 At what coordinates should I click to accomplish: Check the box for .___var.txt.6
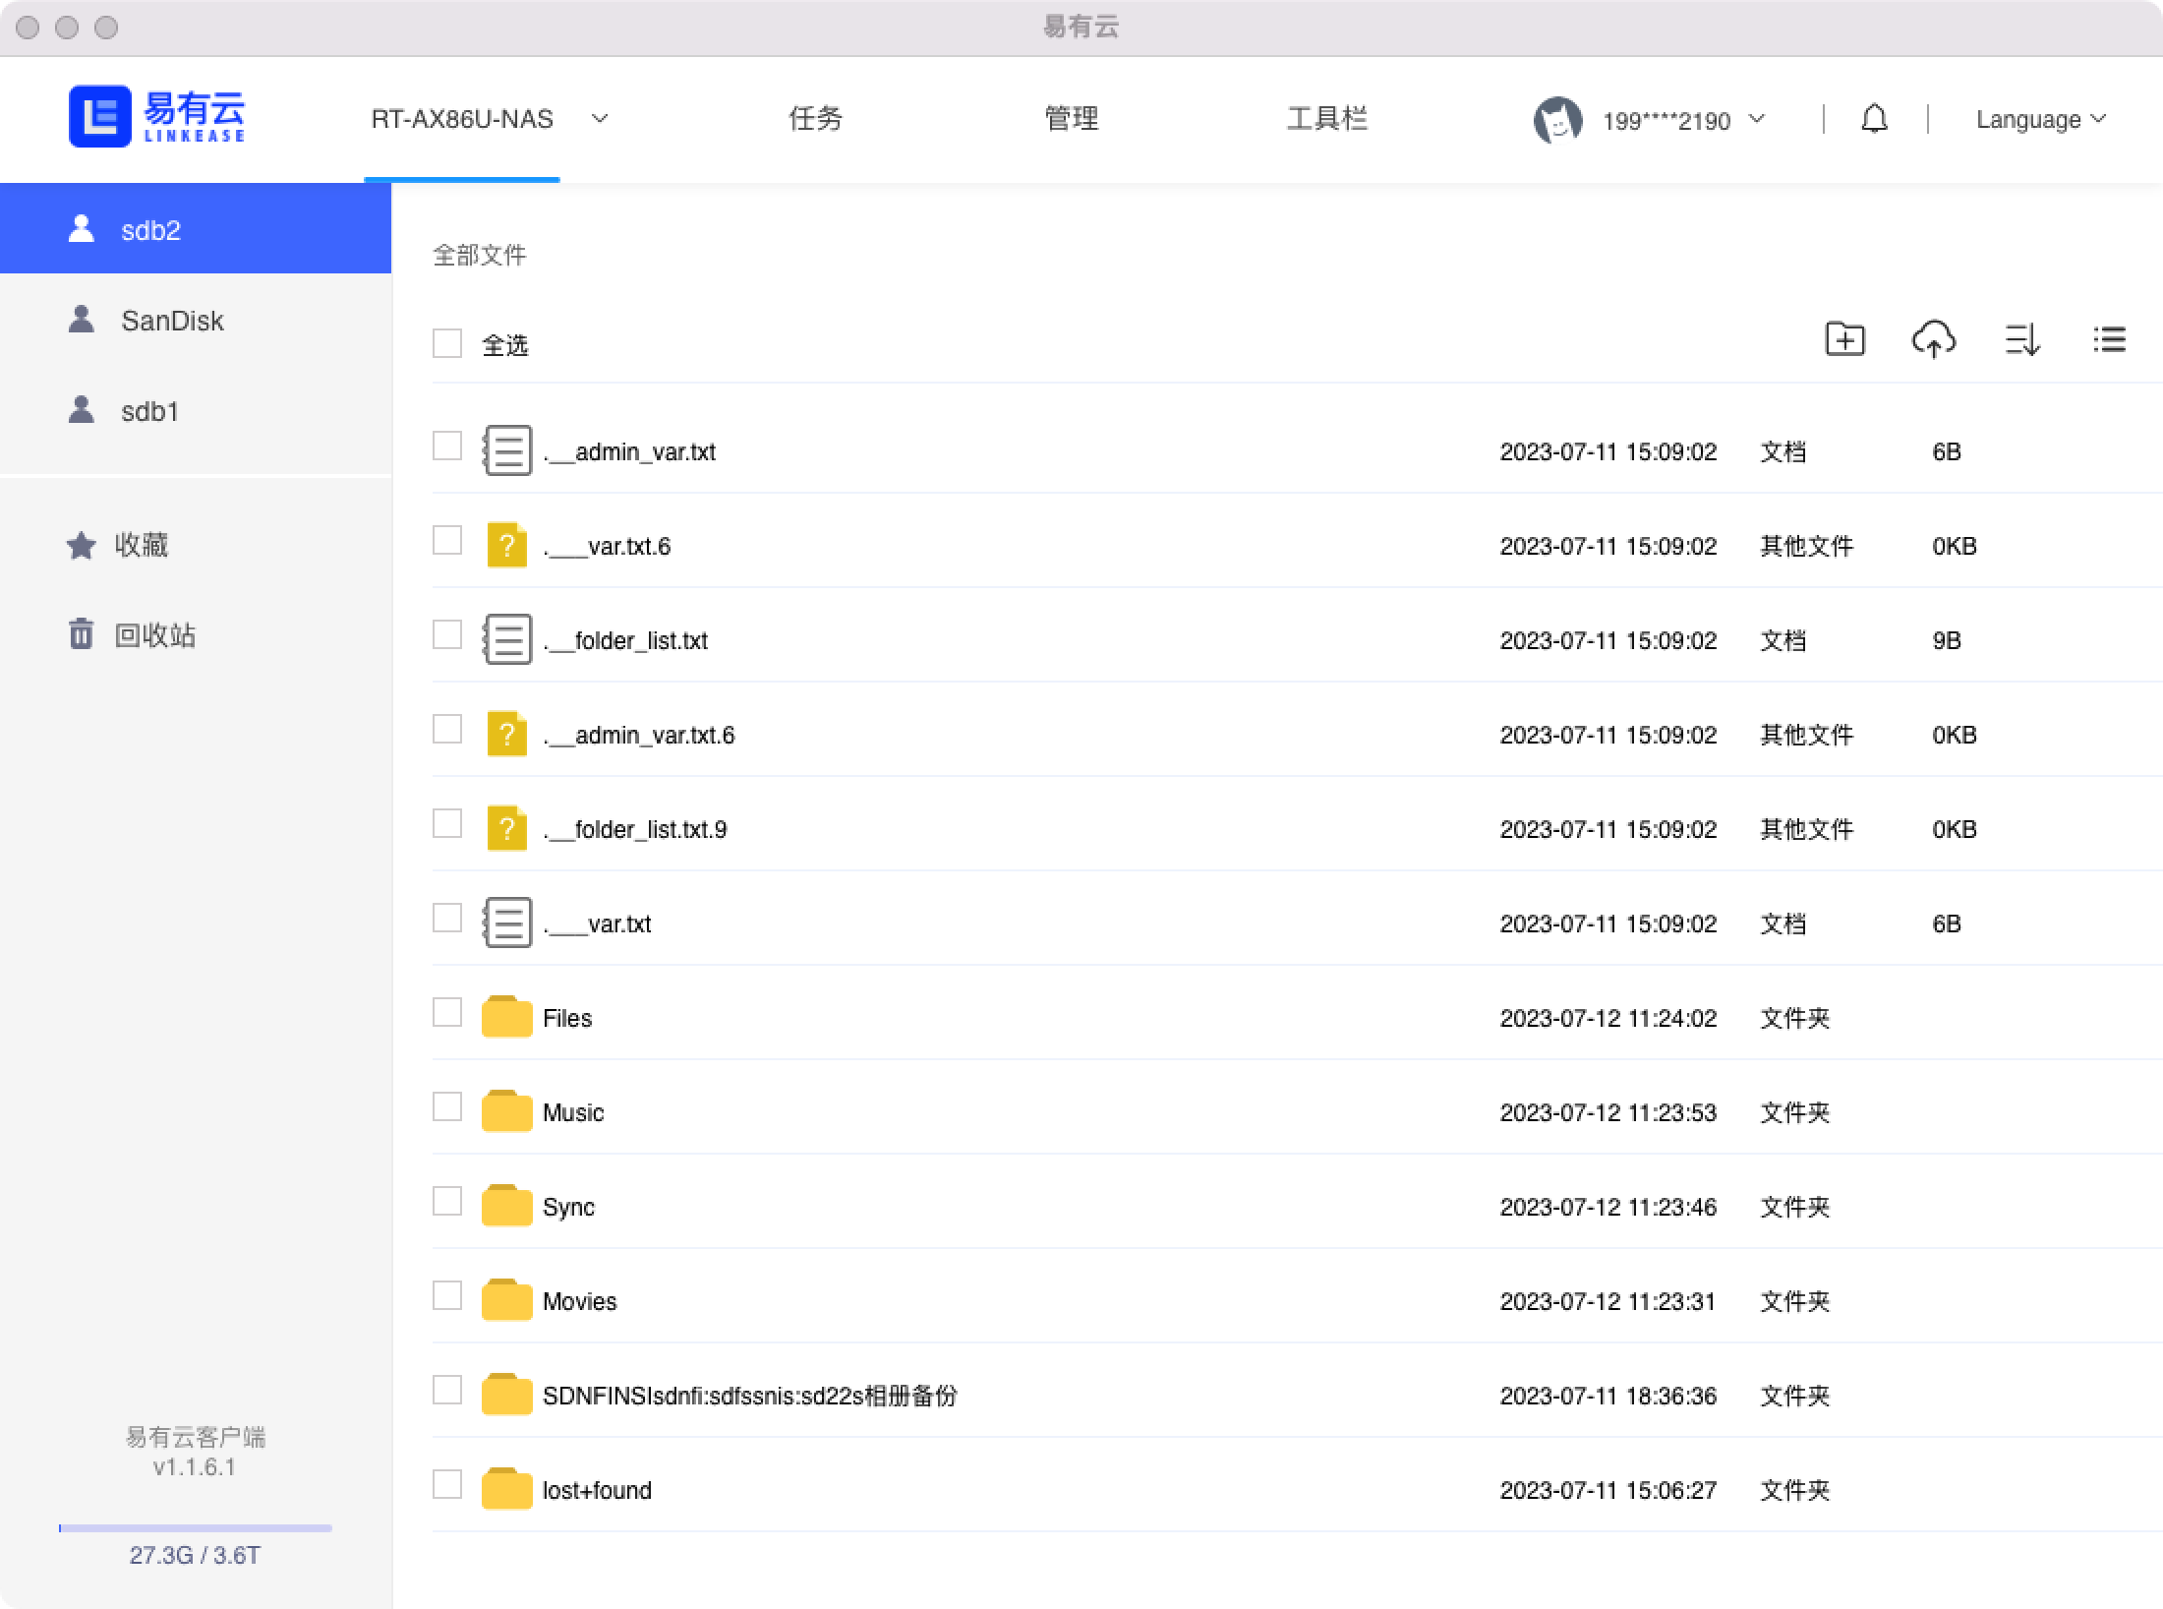[447, 540]
